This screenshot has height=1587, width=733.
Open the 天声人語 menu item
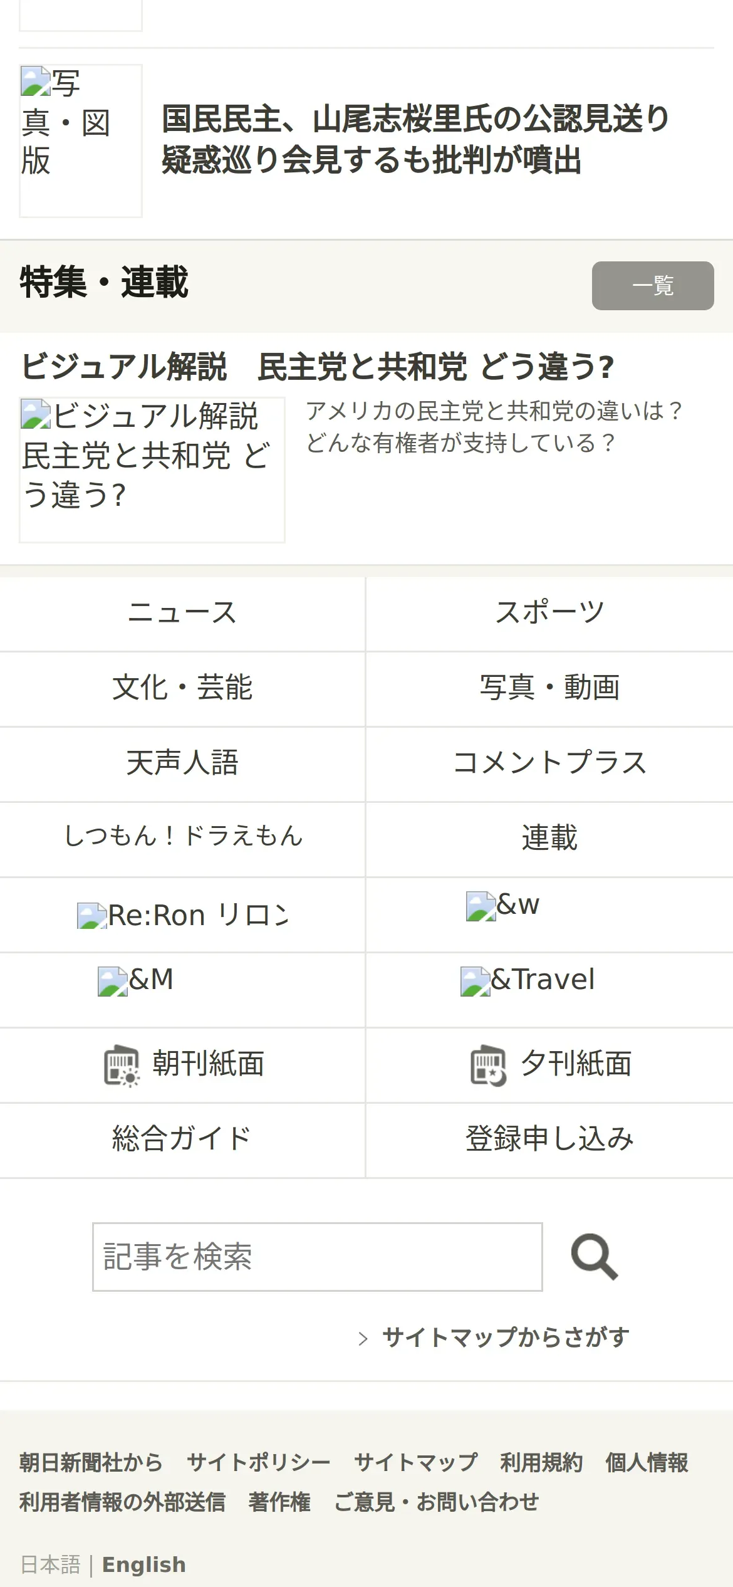pos(182,764)
